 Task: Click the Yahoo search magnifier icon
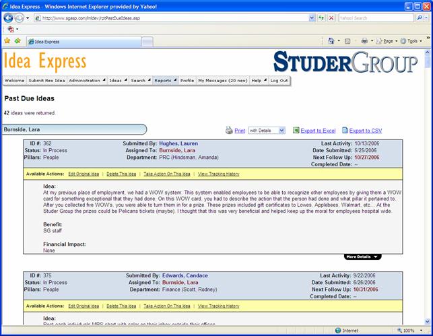click(x=419, y=18)
